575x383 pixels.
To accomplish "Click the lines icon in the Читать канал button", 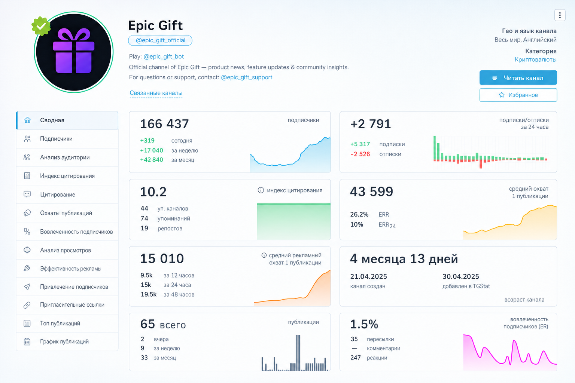I will (x=495, y=78).
